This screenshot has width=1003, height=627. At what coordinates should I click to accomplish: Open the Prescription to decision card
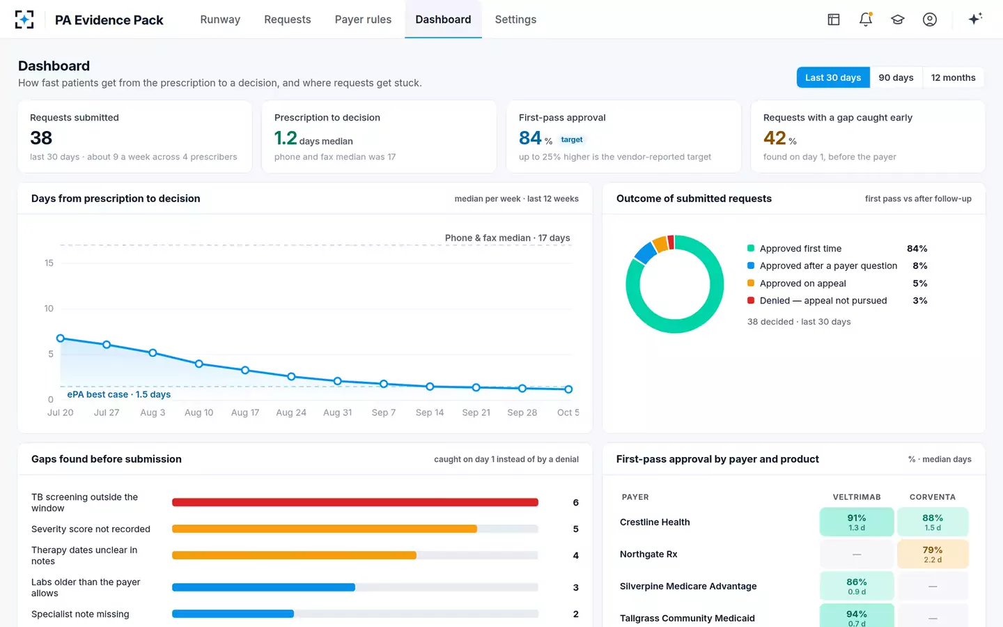pyautogui.click(x=379, y=137)
